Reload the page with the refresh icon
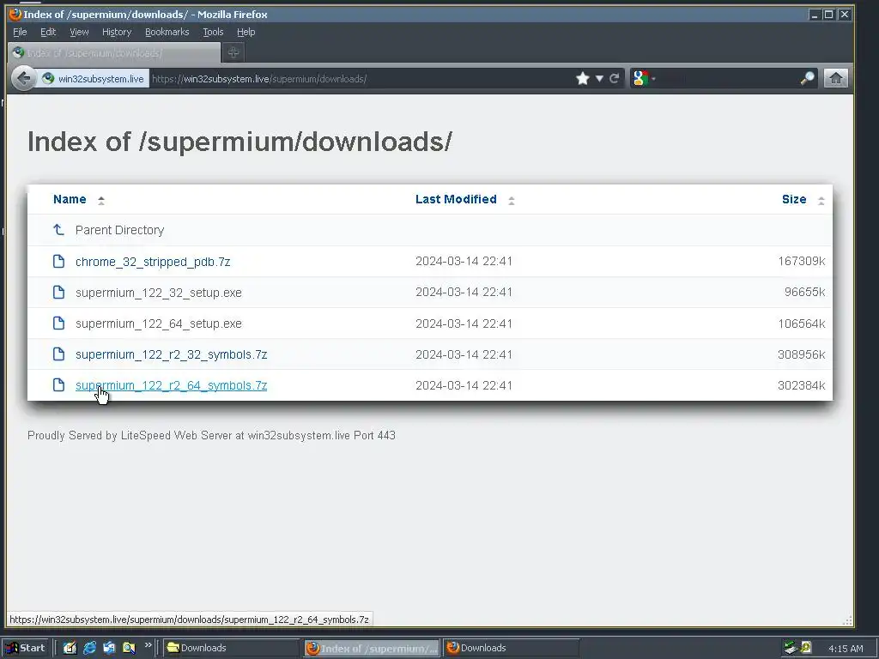Image resolution: width=879 pixels, height=659 pixels. (x=615, y=78)
